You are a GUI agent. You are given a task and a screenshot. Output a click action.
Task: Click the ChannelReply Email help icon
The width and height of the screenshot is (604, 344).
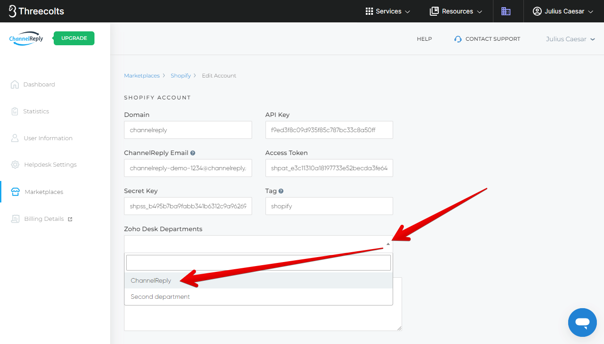(x=193, y=153)
